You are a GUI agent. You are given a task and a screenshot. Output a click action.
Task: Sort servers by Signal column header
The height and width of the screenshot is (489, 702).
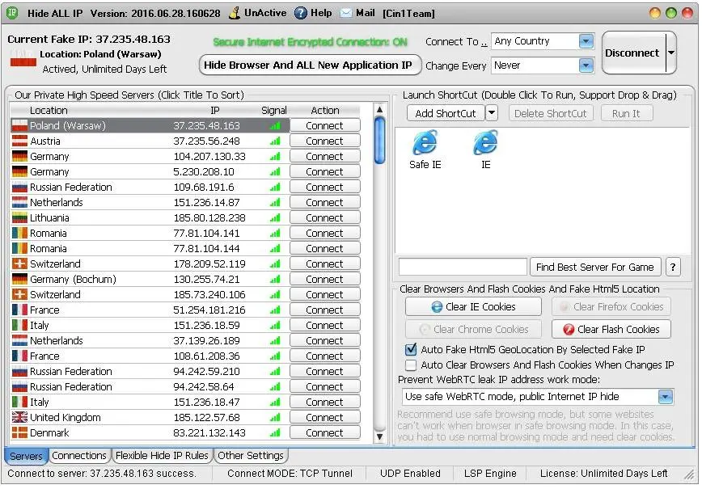274,111
